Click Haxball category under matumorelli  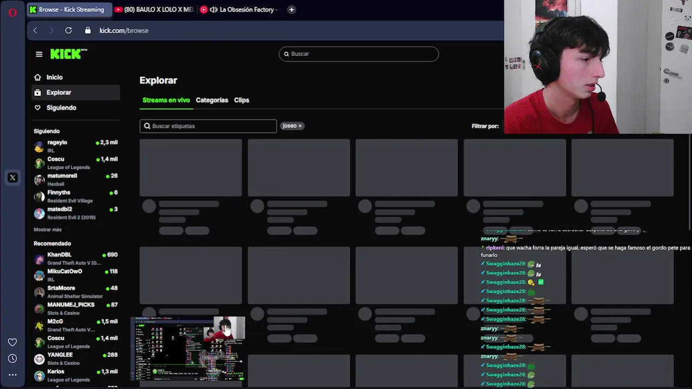(56, 184)
